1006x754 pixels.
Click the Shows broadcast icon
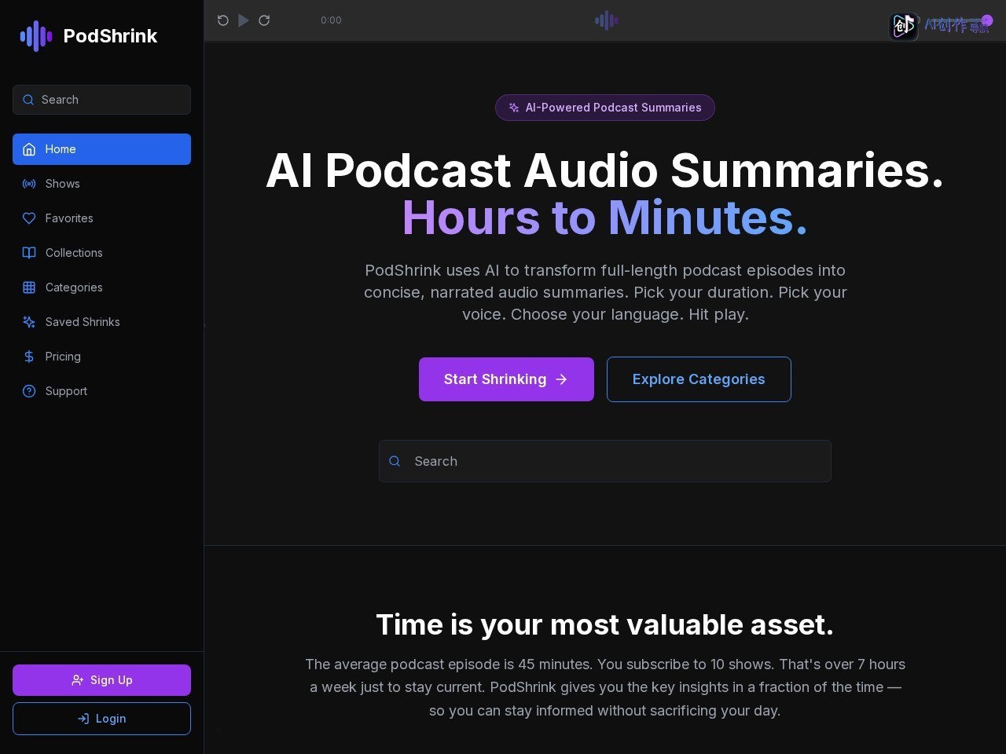29,184
